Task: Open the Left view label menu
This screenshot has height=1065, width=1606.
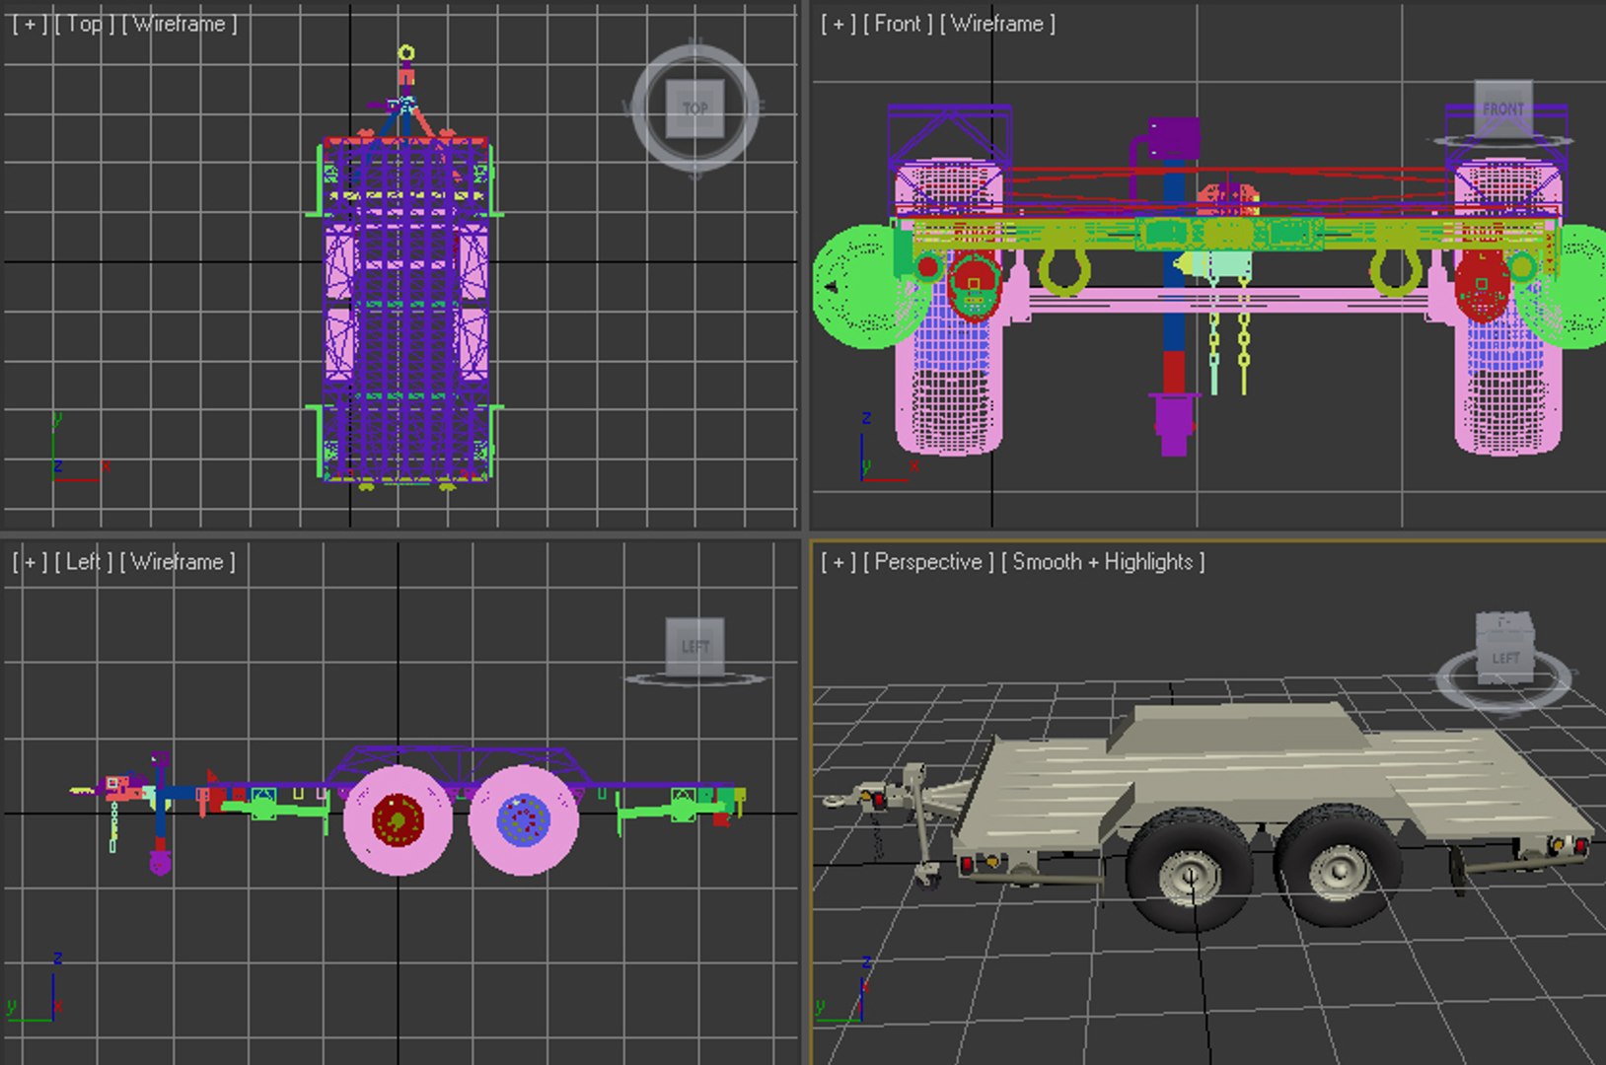Action: (84, 562)
